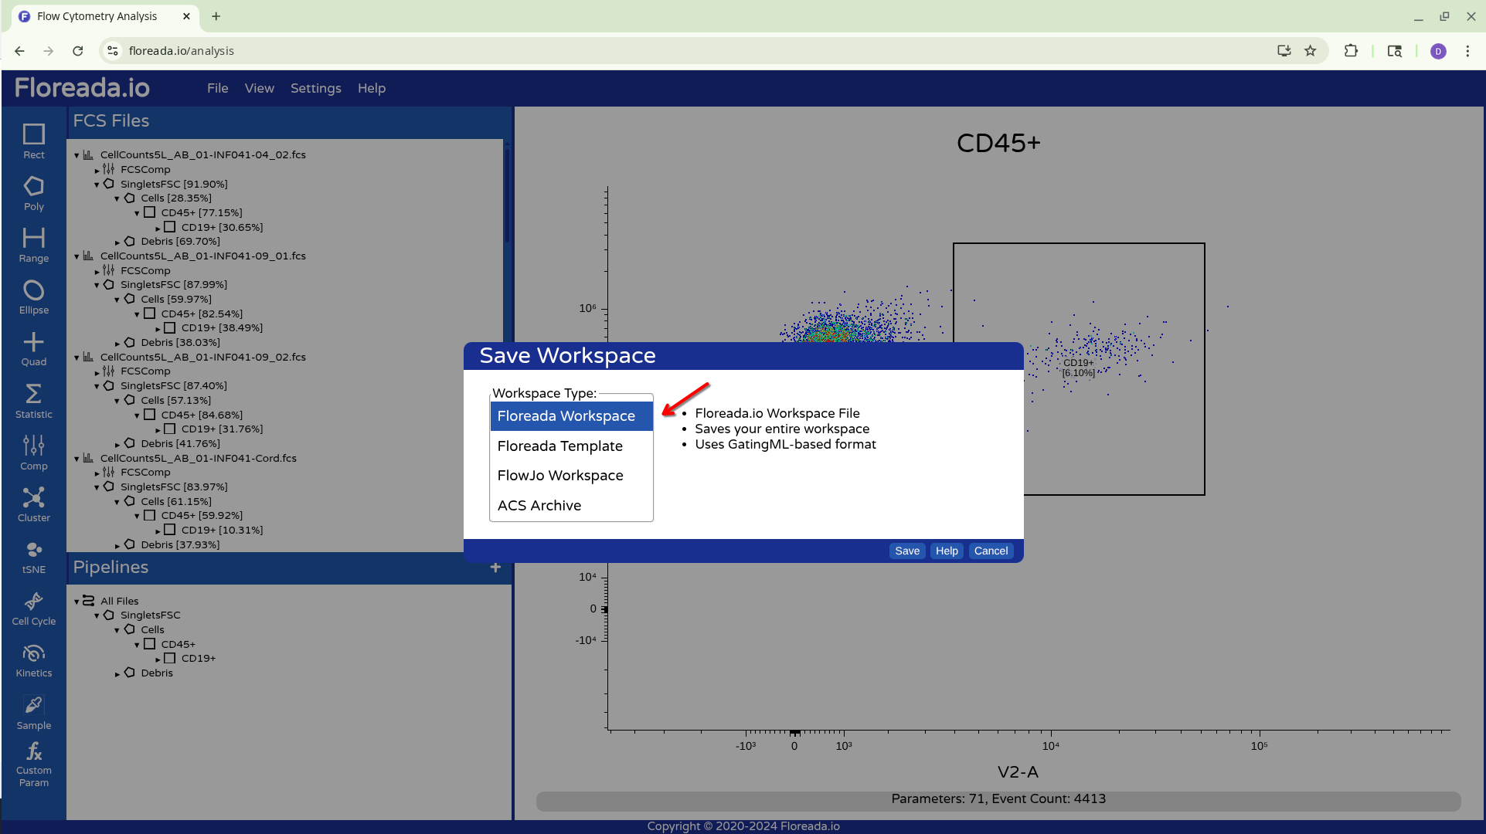The width and height of the screenshot is (1486, 834).
Task: Open the Comp compensation tool
Action: (x=33, y=452)
